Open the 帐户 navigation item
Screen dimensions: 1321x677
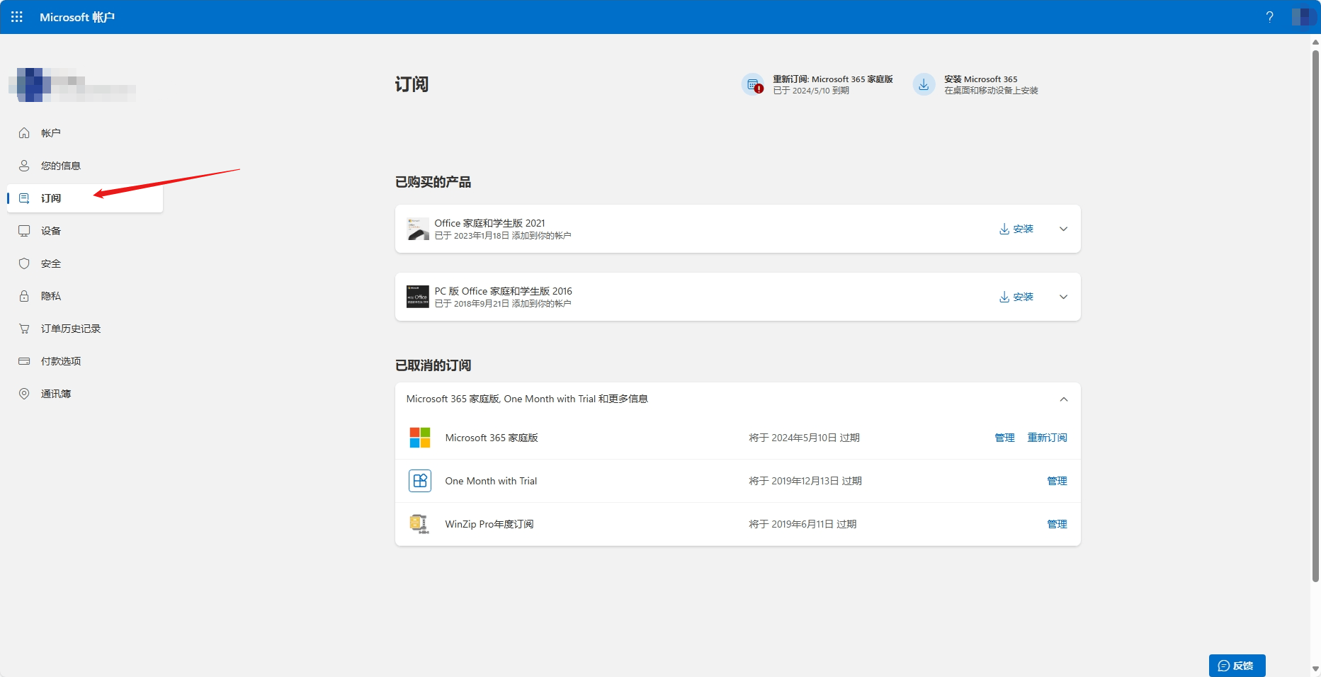[85, 133]
